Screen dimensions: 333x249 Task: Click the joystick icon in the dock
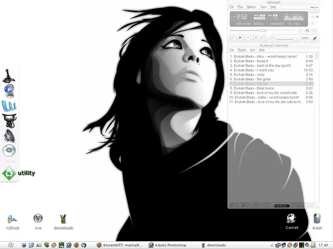[9, 76]
